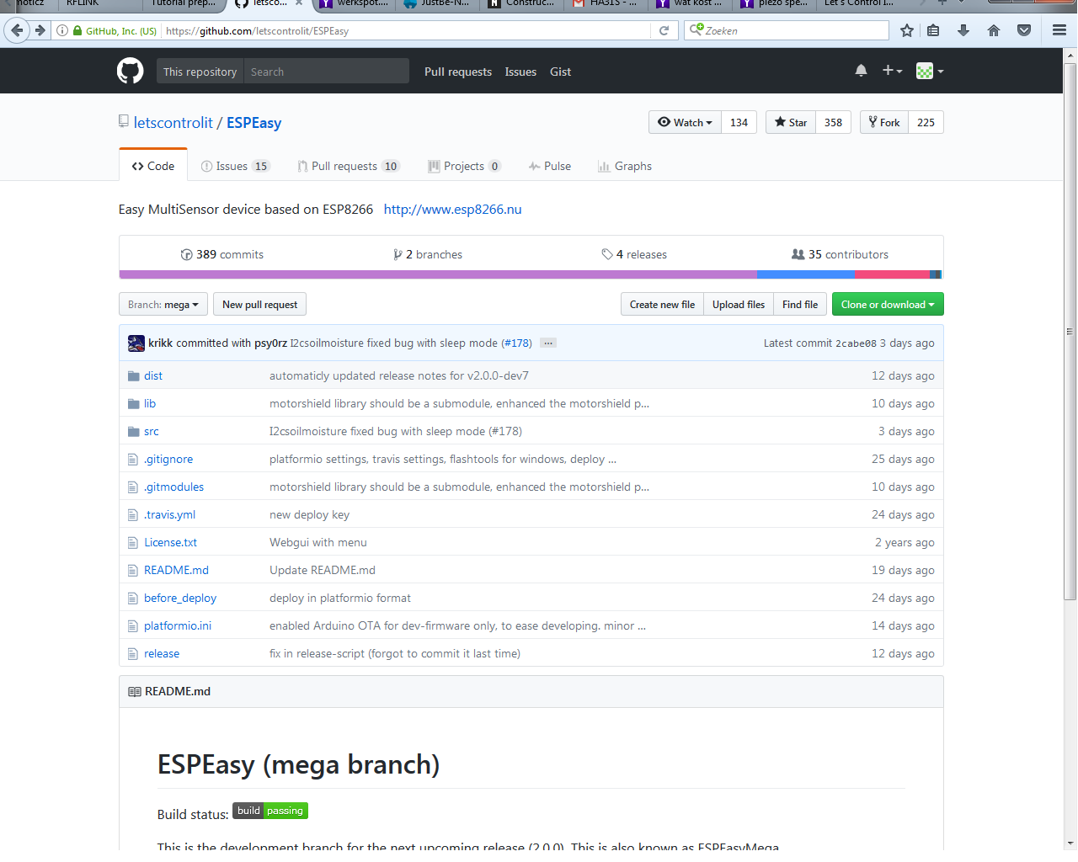Click the language breakdown color bar
1078x862 pixels.
[531, 274]
